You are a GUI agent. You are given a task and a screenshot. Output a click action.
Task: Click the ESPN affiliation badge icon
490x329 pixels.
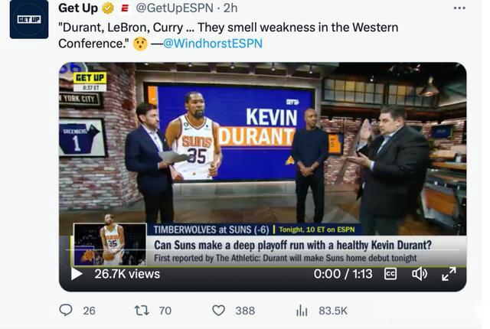tap(124, 8)
